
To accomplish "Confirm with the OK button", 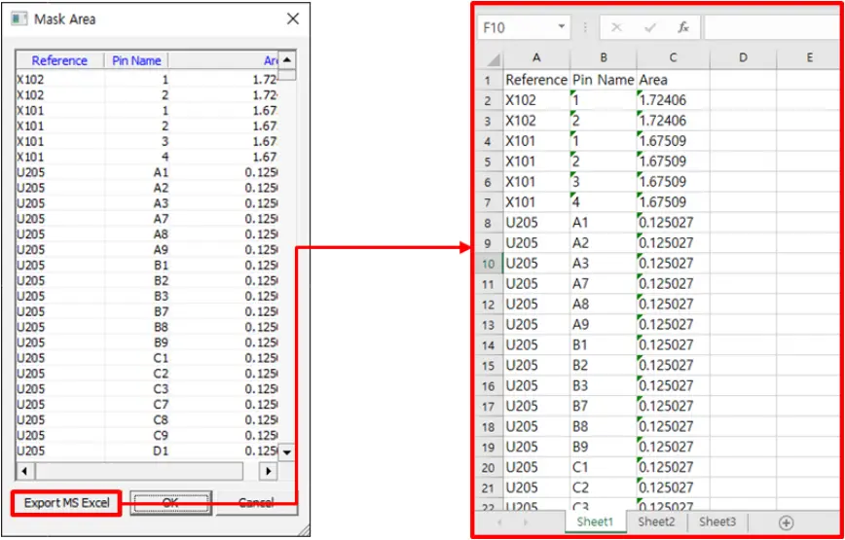I will (x=170, y=502).
